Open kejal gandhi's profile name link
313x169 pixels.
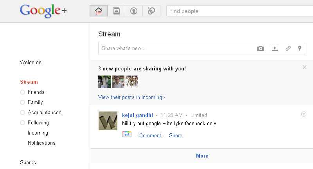(x=138, y=115)
